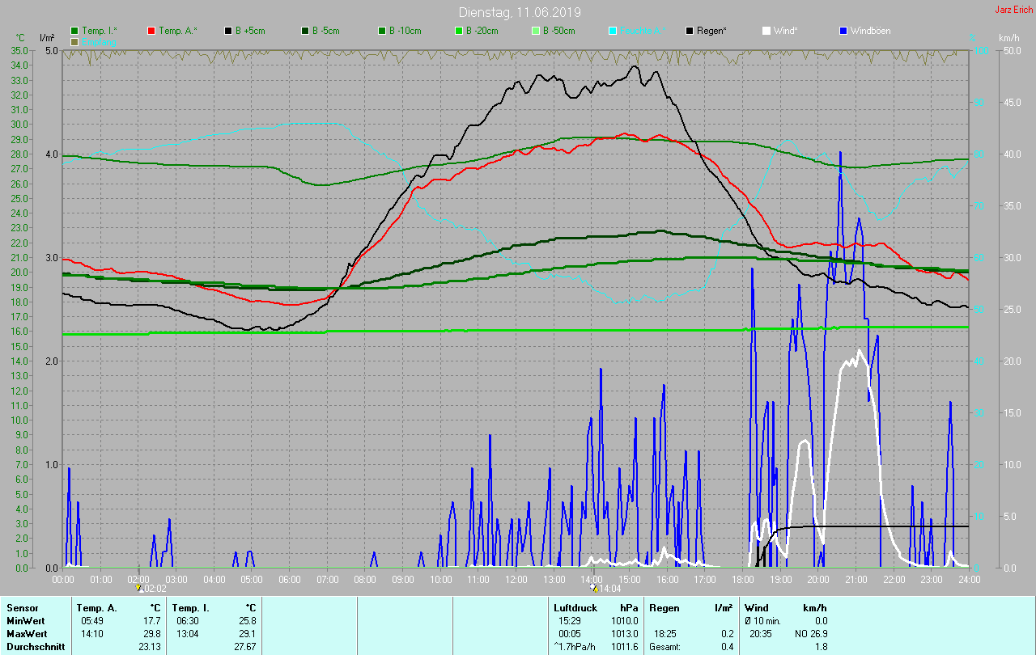
Task: Click the B -10cm legend square
Action: (x=382, y=31)
